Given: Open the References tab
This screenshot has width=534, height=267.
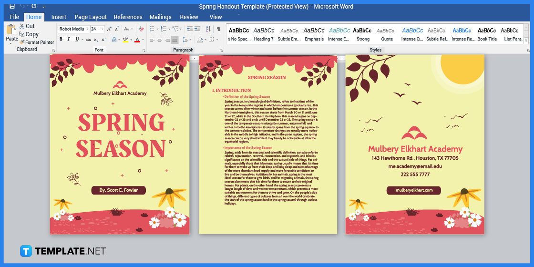Looking at the screenshot, I should 128,17.
